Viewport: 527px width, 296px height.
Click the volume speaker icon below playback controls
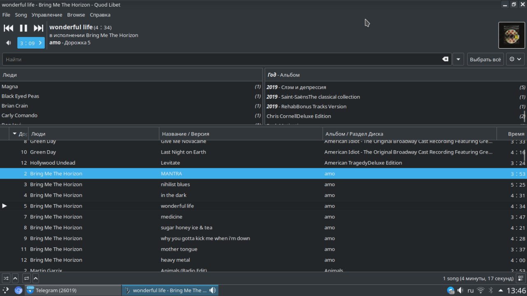(x=8, y=43)
